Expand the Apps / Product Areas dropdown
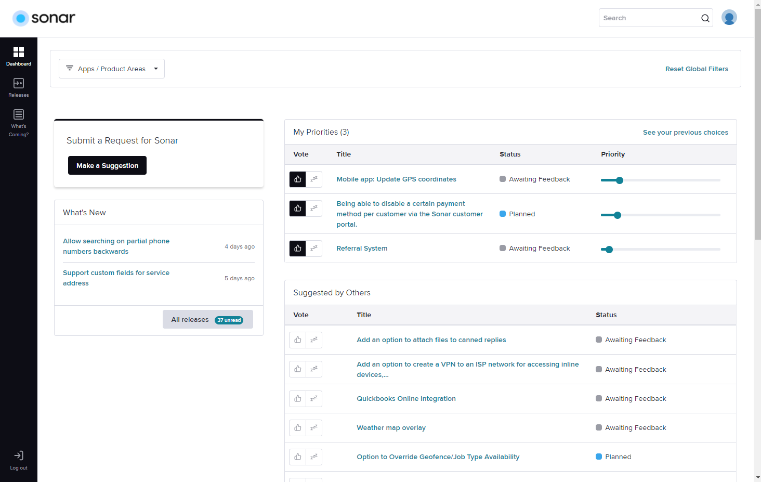Viewport: 761px width, 482px height. pos(112,69)
